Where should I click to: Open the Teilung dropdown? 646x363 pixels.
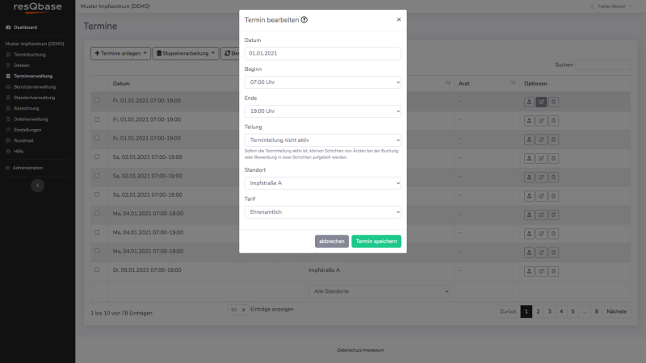[322, 140]
